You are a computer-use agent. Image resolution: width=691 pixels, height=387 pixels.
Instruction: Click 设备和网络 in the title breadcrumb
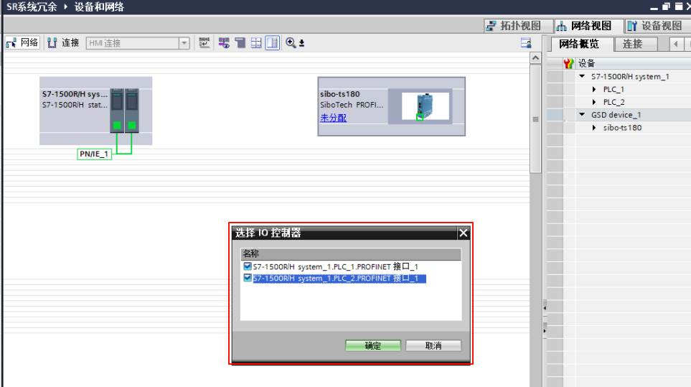99,7
